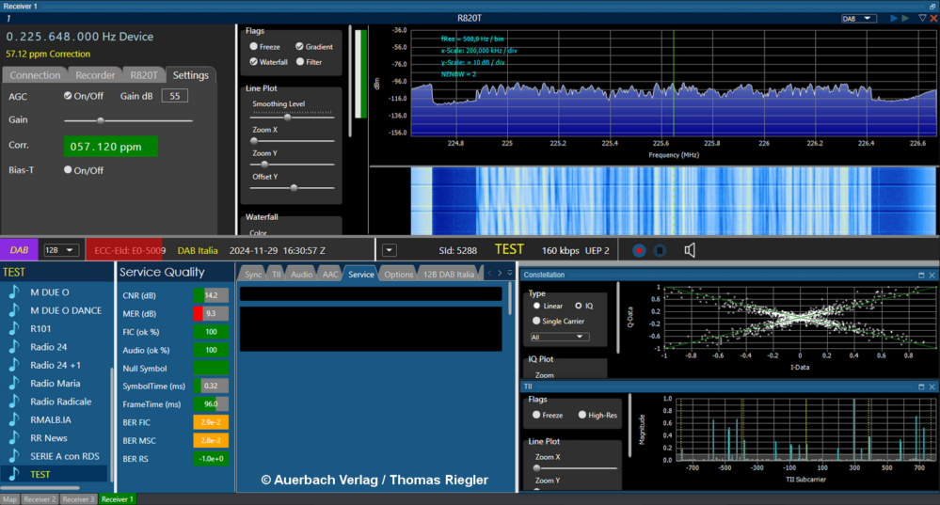Stop recording with the square stop button
This screenshot has width=940, height=505.
click(660, 250)
